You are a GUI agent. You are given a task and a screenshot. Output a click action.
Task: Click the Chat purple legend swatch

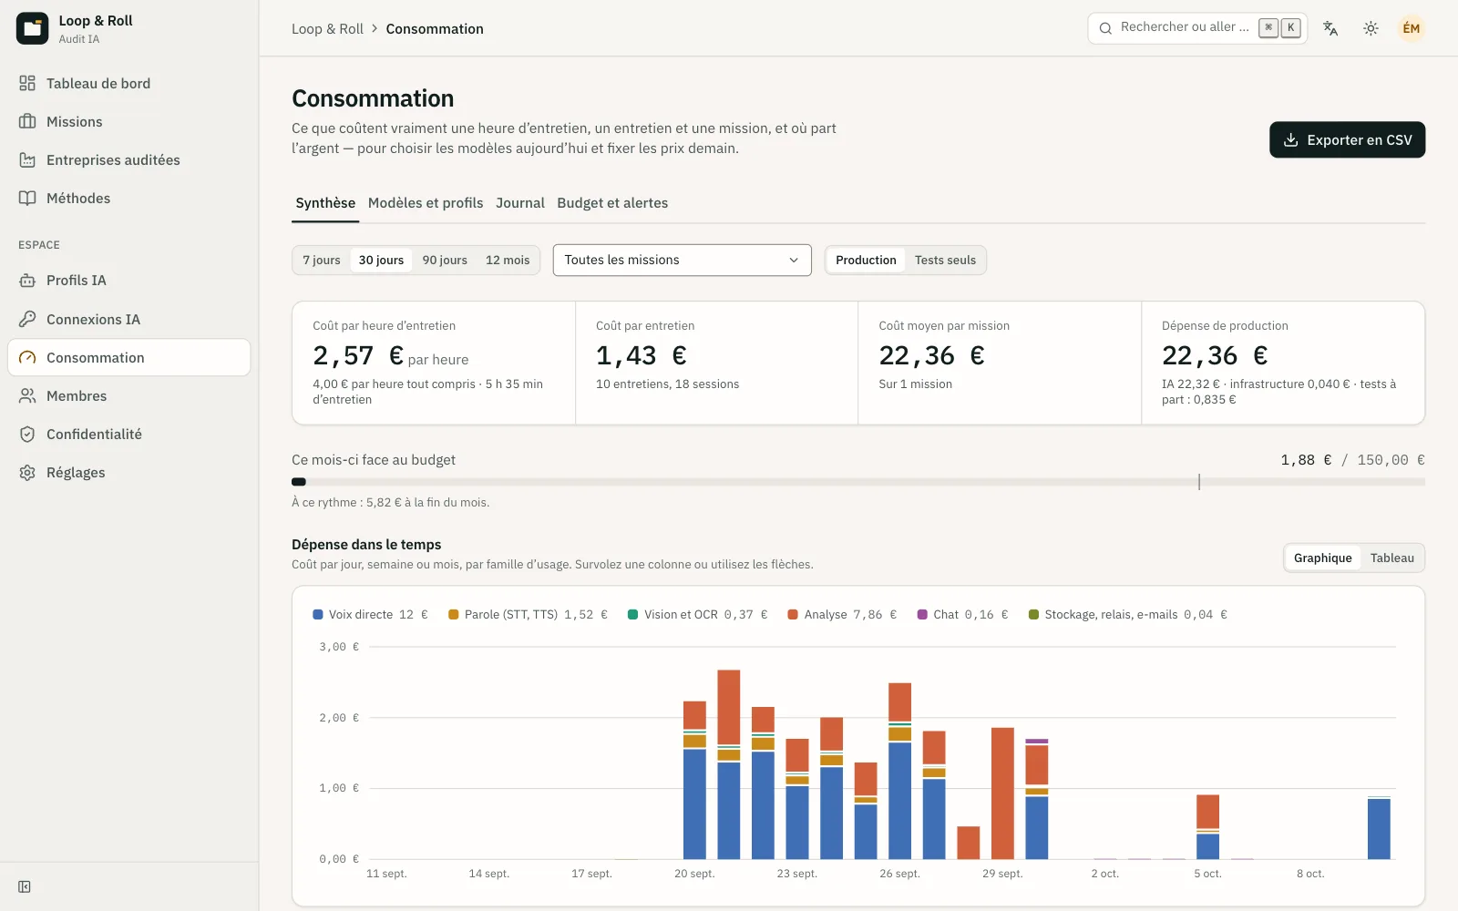[x=922, y=615]
